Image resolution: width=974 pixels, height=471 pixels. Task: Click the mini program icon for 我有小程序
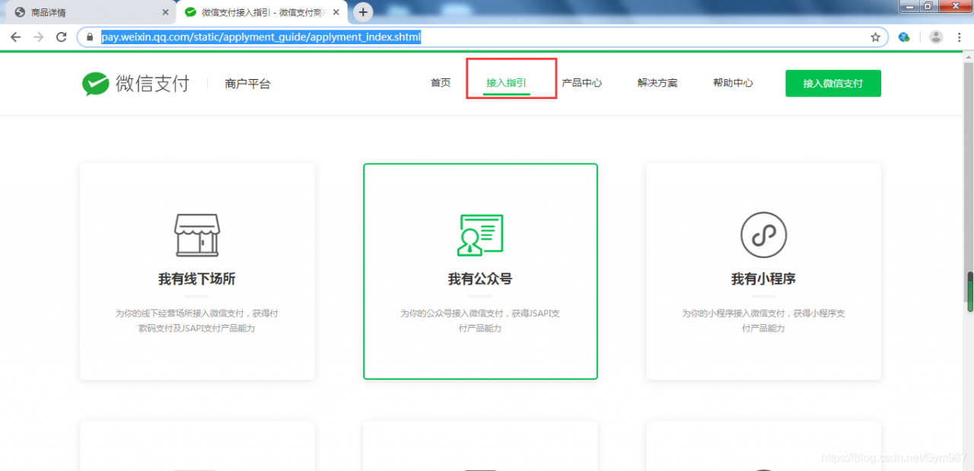tap(763, 234)
